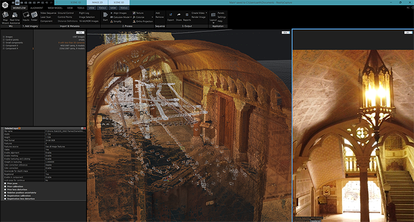
Task: Select Component 4 in the tree
Action: point(12,49)
